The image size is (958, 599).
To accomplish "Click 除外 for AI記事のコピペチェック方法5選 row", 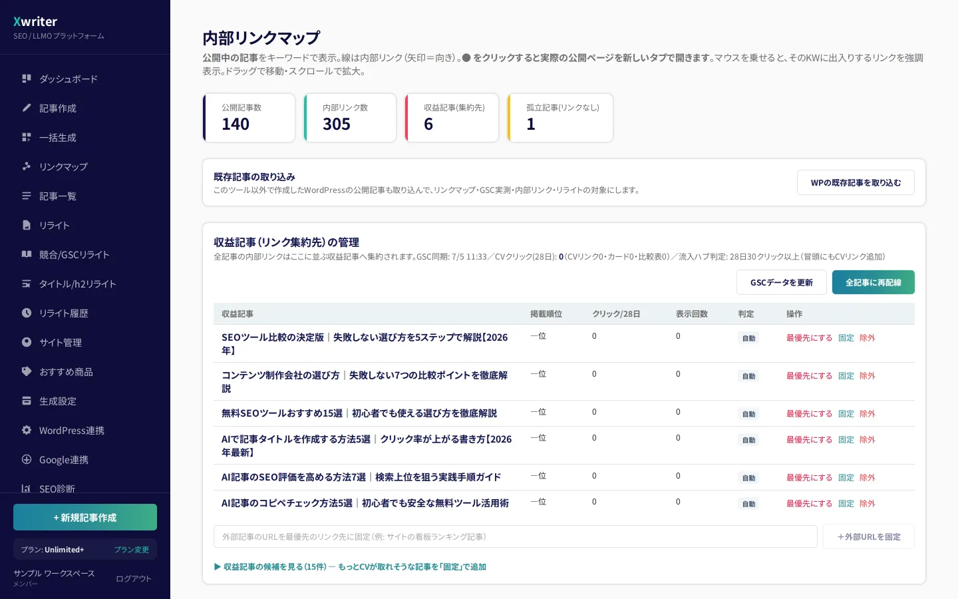I will [x=868, y=504].
